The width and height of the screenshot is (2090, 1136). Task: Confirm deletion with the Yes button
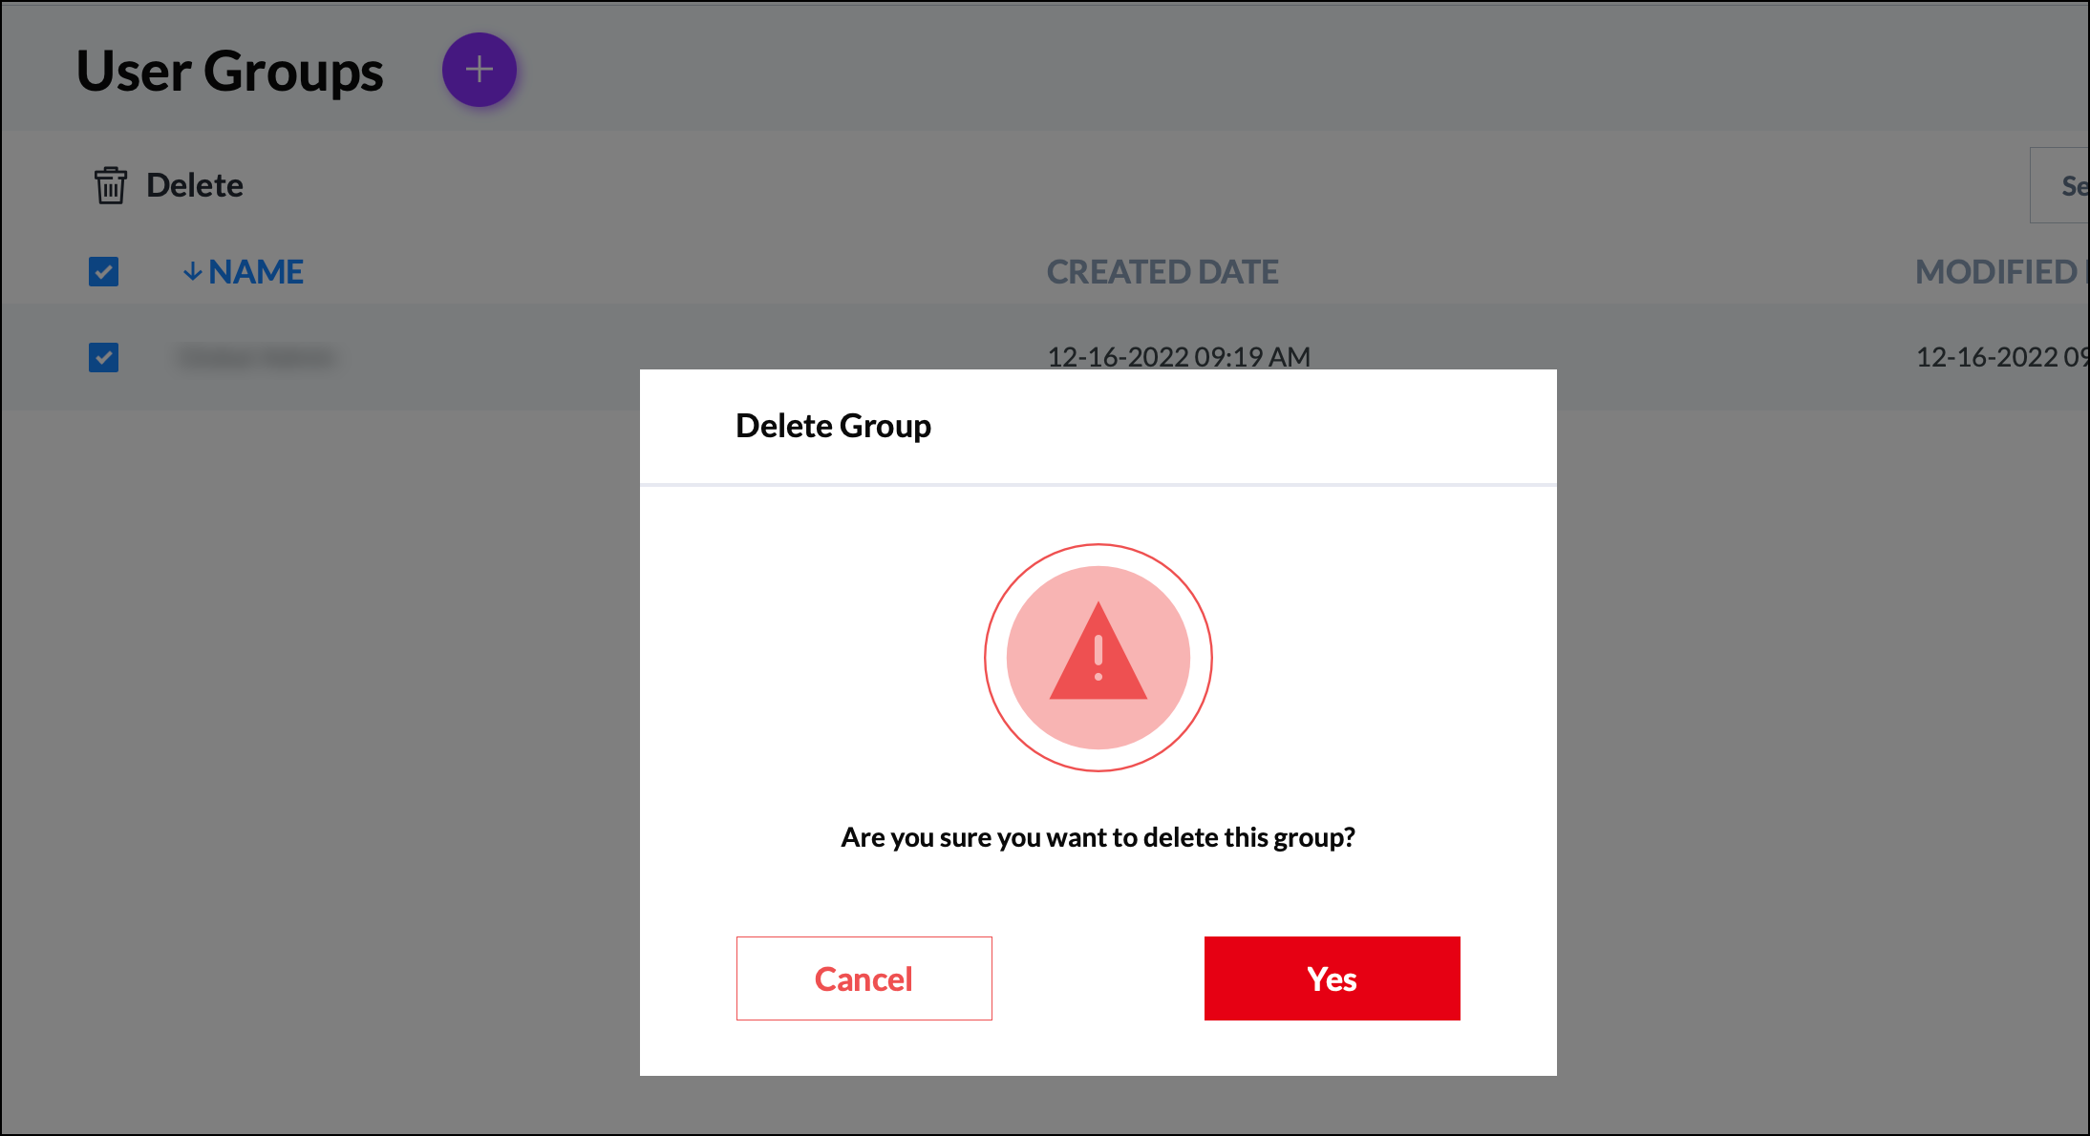[x=1332, y=978]
